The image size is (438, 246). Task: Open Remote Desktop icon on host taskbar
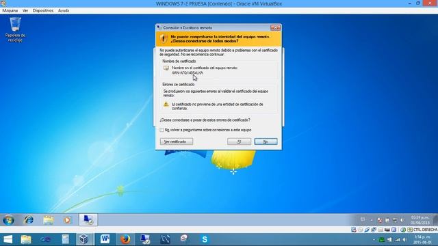click(x=145, y=239)
